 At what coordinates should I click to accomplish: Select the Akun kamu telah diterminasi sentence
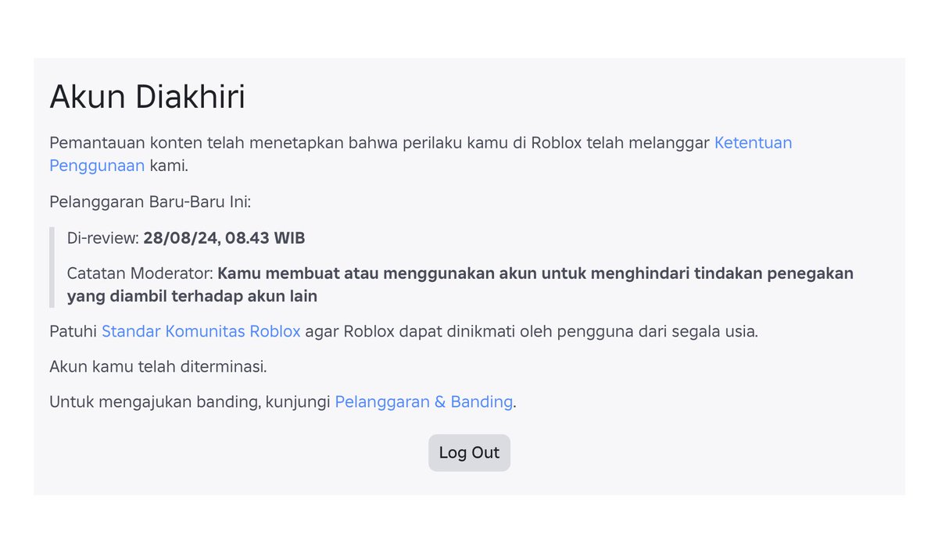pyautogui.click(x=158, y=365)
